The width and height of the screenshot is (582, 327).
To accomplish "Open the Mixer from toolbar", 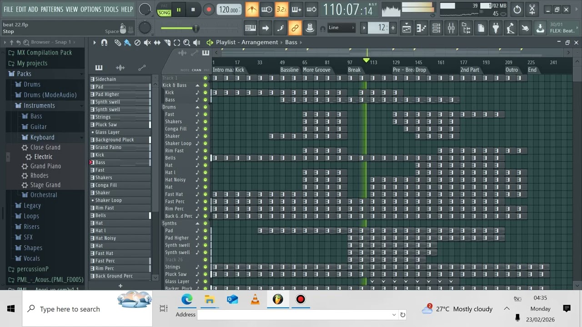I will [x=451, y=28].
